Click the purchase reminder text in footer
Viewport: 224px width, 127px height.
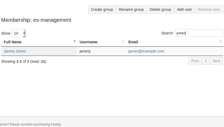31,124
